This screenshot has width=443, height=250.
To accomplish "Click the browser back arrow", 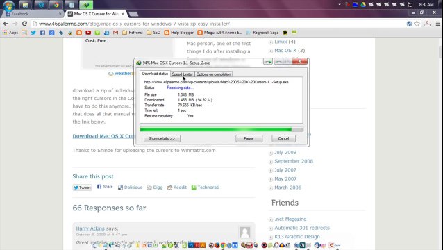I will (6, 24).
